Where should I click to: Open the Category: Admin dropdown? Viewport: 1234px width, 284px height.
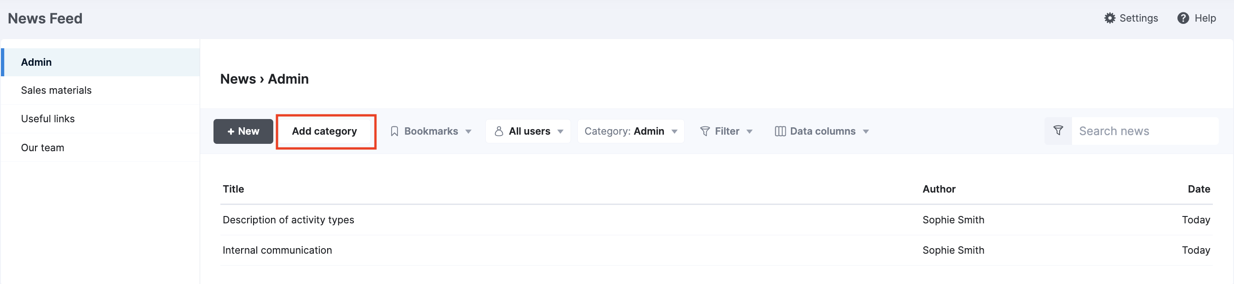[x=630, y=131]
